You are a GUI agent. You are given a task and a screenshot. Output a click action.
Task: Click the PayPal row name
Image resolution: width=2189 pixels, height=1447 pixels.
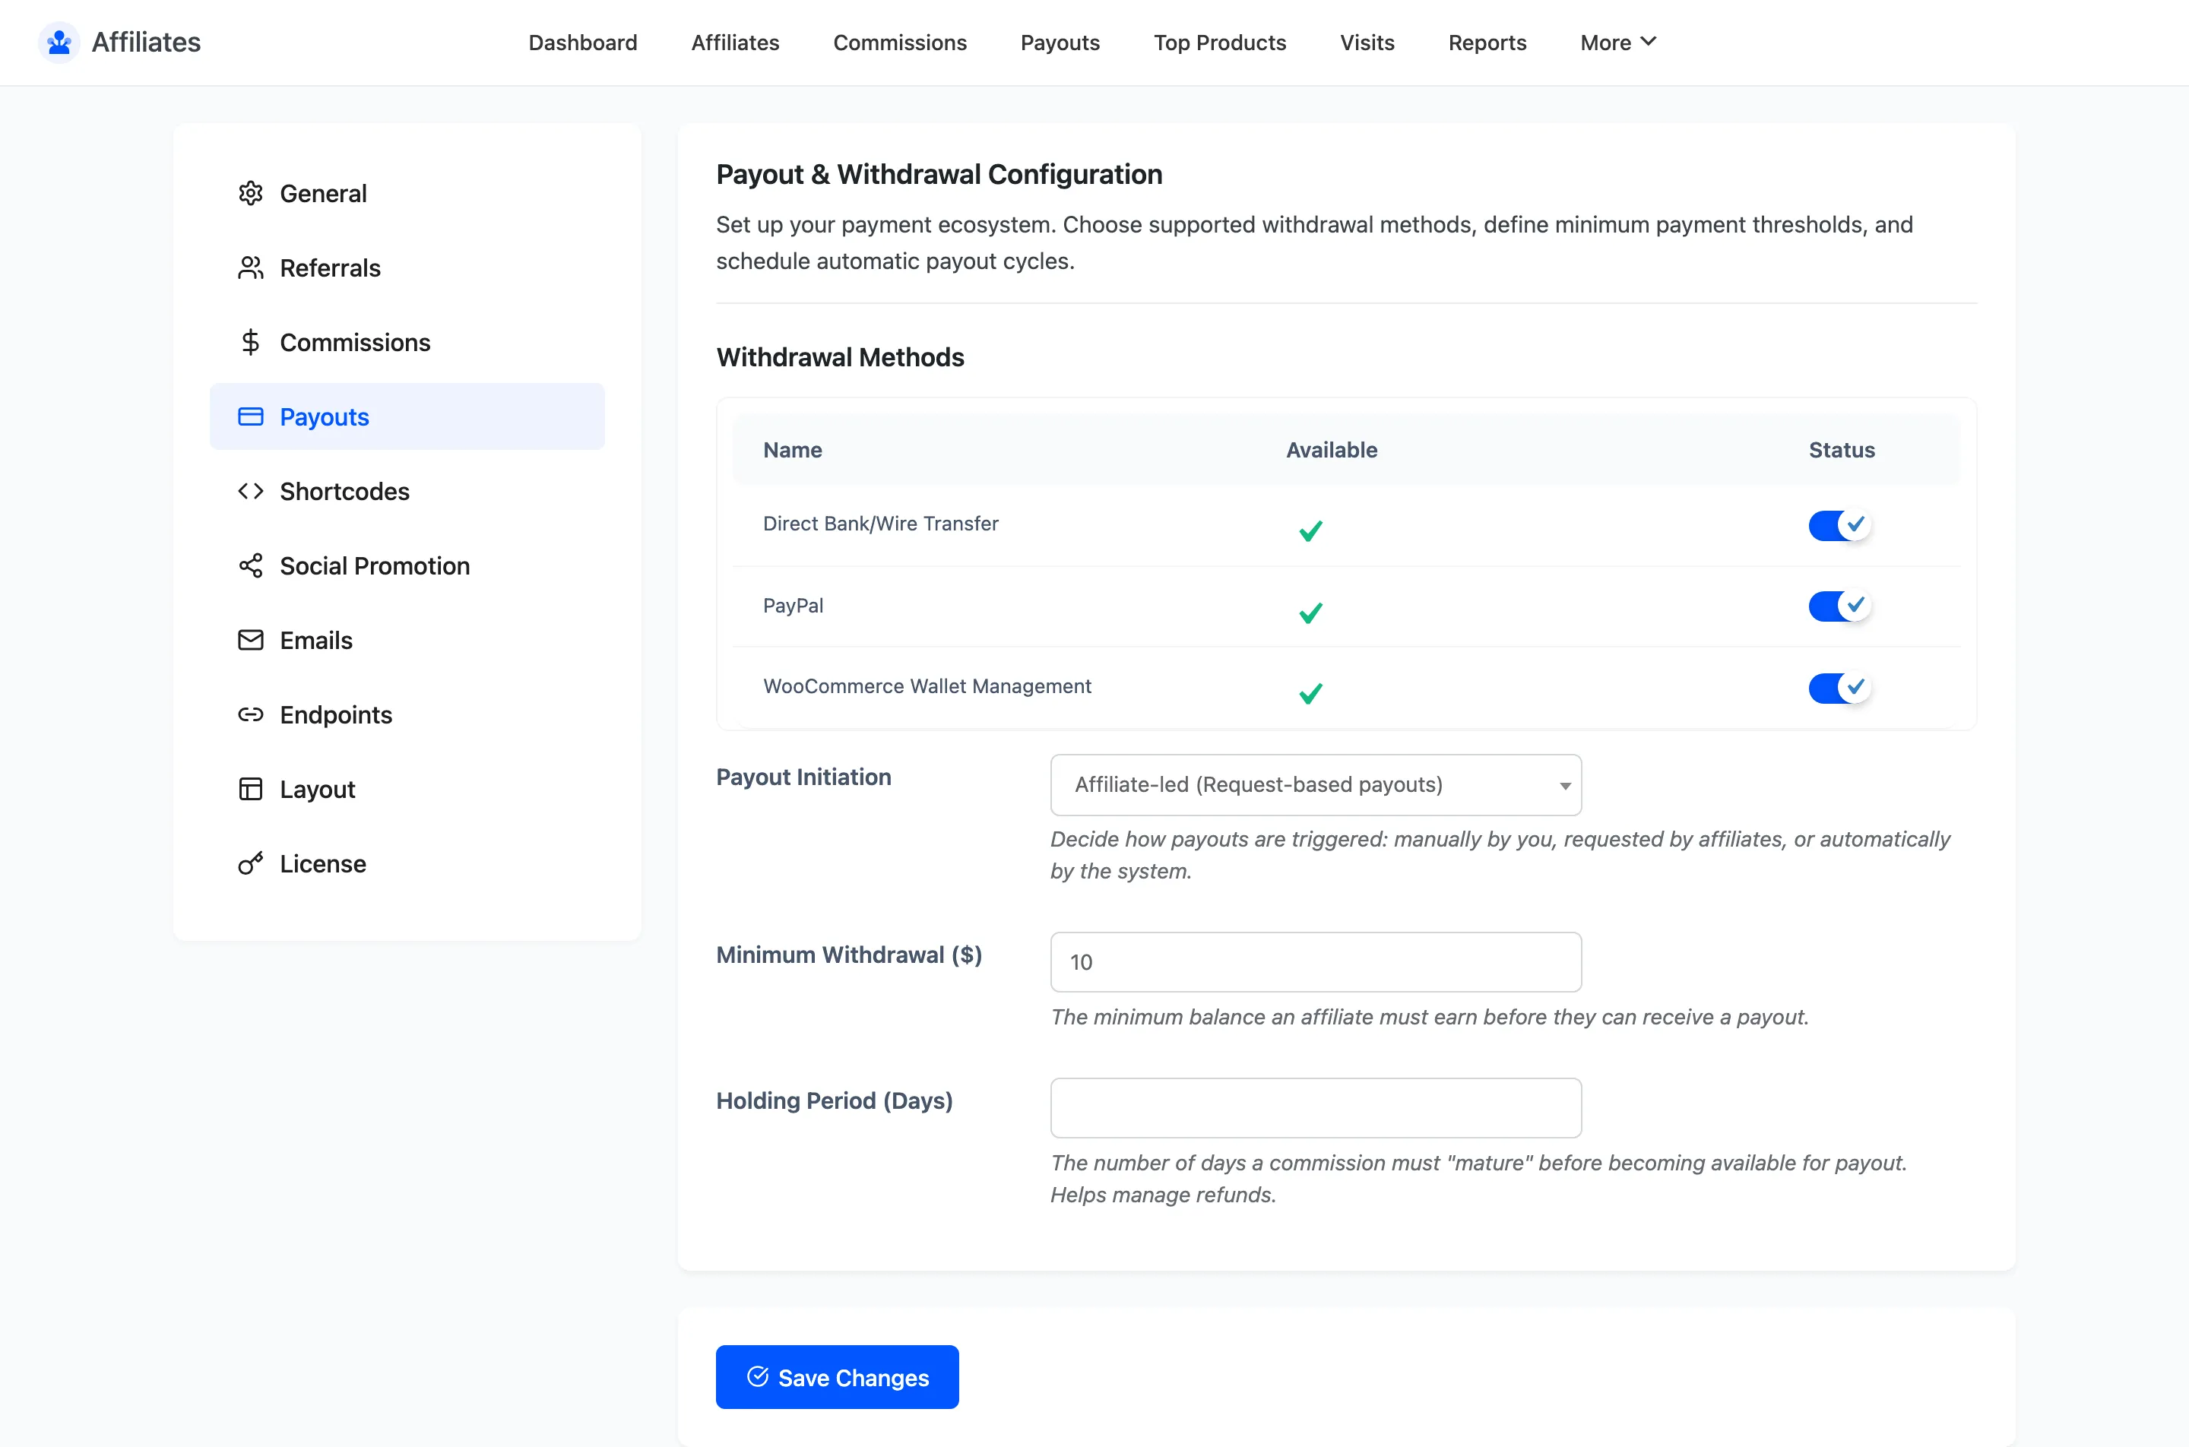793,606
